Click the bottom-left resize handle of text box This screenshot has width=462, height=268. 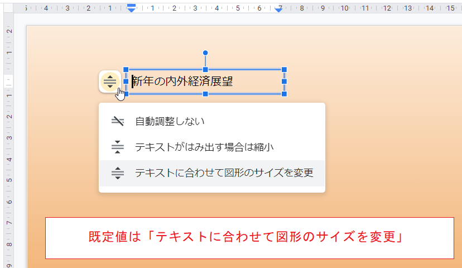coord(126,94)
